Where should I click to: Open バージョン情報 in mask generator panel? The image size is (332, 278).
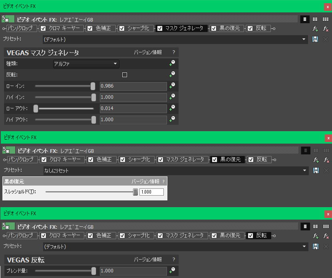point(148,52)
